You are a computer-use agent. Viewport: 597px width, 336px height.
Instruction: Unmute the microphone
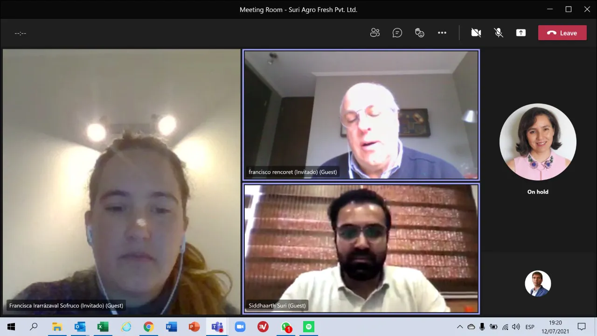(x=499, y=33)
